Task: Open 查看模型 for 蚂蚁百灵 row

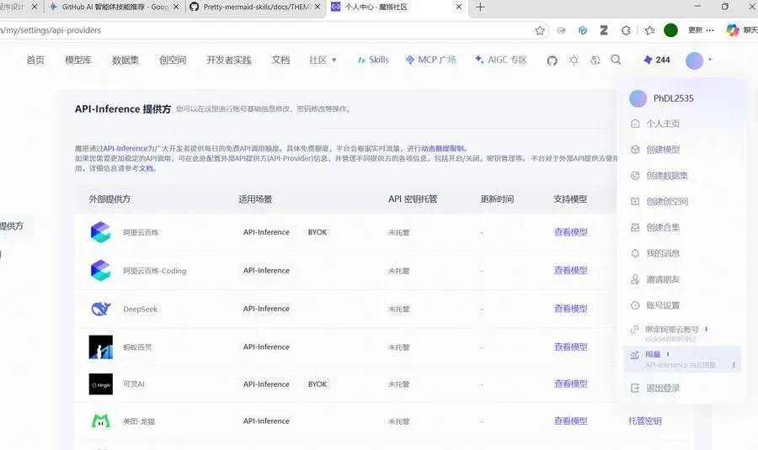Action: pyautogui.click(x=570, y=347)
